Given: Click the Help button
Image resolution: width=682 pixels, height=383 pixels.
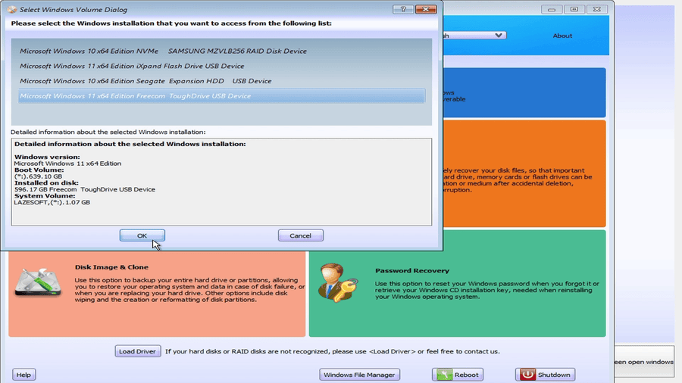Looking at the screenshot, I should click(x=23, y=375).
